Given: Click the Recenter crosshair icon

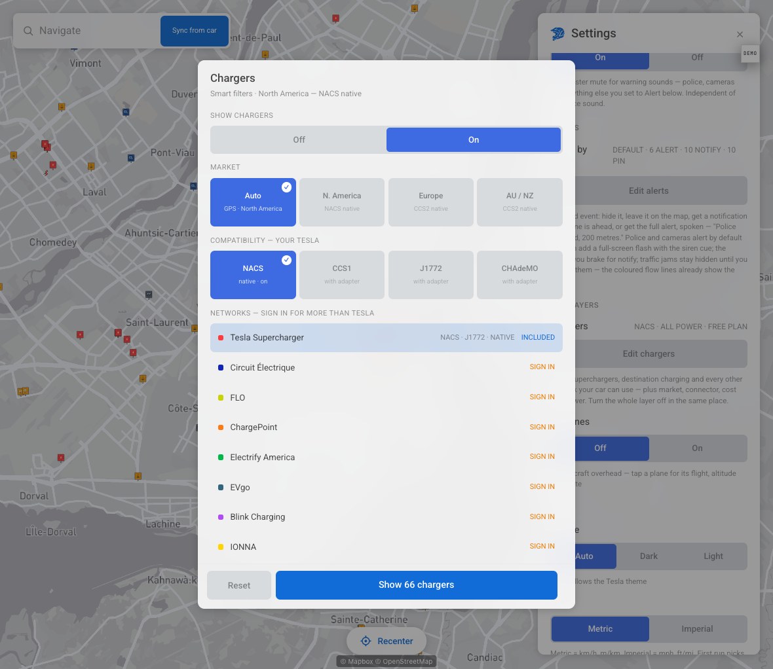Looking at the screenshot, I should [366, 641].
